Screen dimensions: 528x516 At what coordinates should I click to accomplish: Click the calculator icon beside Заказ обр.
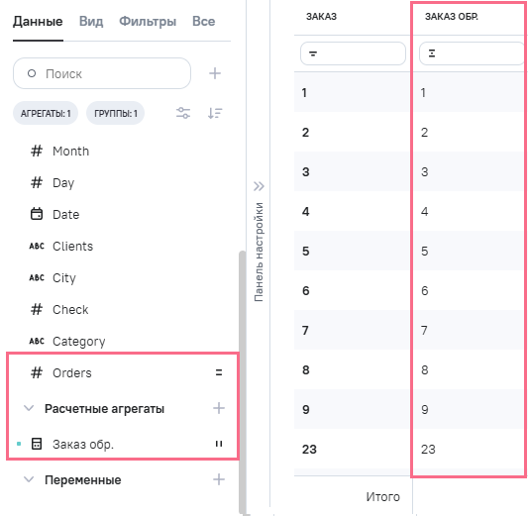(x=37, y=444)
